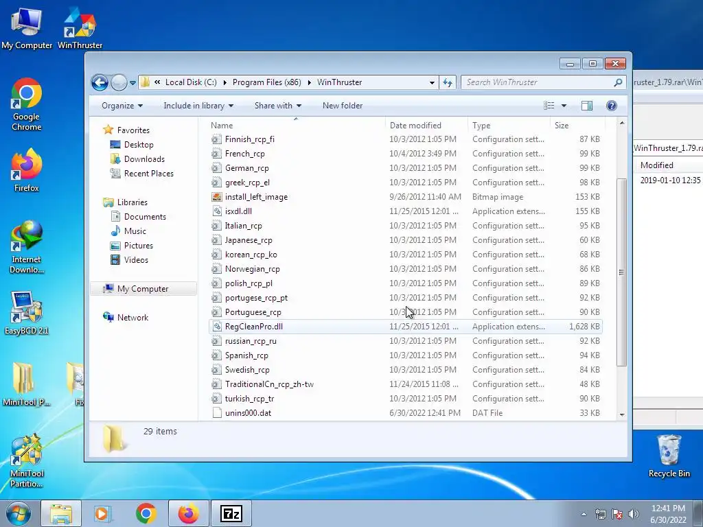
Task: Sort by Date modified column header
Action: coord(426,126)
